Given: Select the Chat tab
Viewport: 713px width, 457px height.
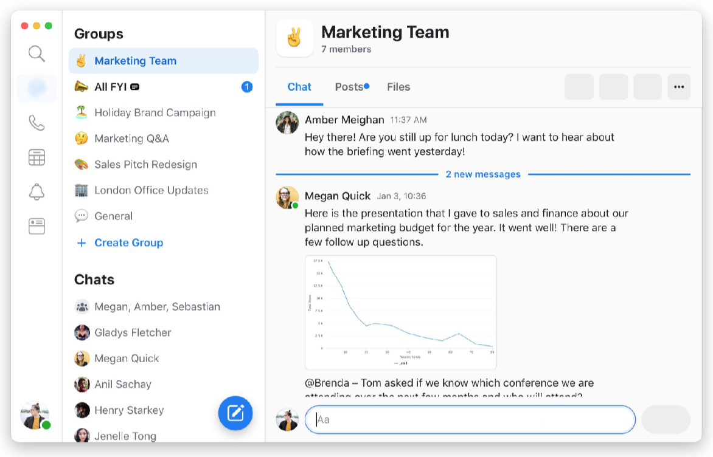Looking at the screenshot, I should [299, 87].
